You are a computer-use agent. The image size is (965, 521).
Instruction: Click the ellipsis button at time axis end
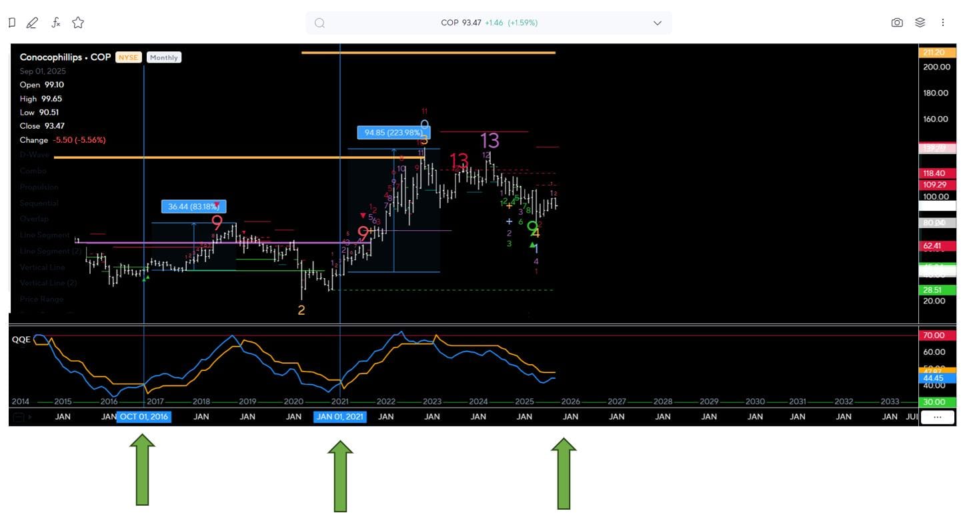click(937, 418)
